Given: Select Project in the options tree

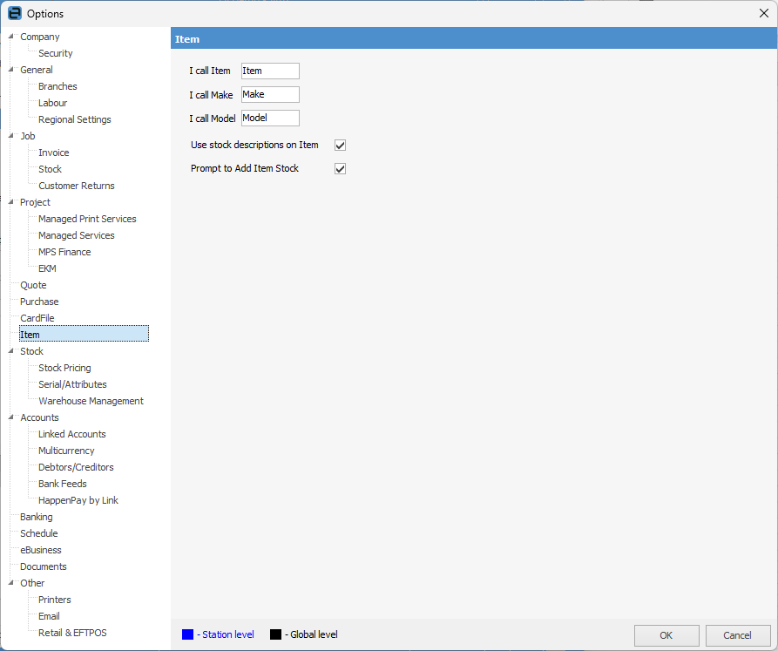Looking at the screenshot, I should coord(35,202).
